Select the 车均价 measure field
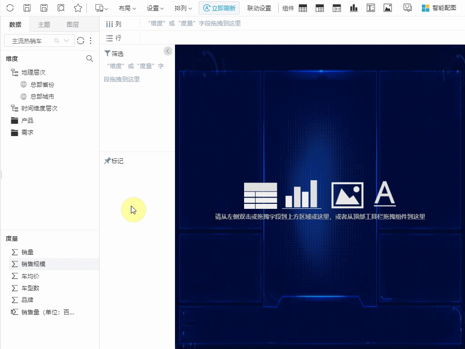 (x=30, y=276)
